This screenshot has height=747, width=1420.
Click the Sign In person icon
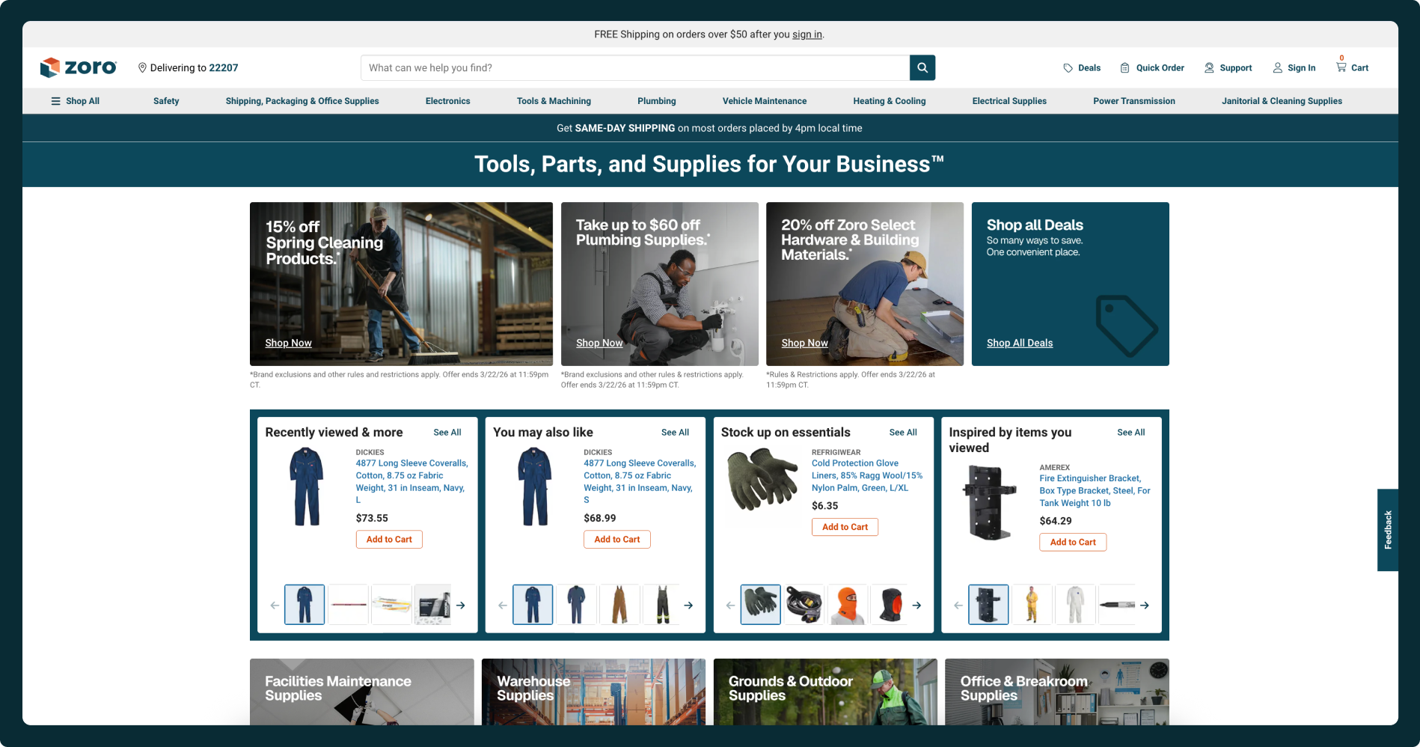tap(1278, 68)
